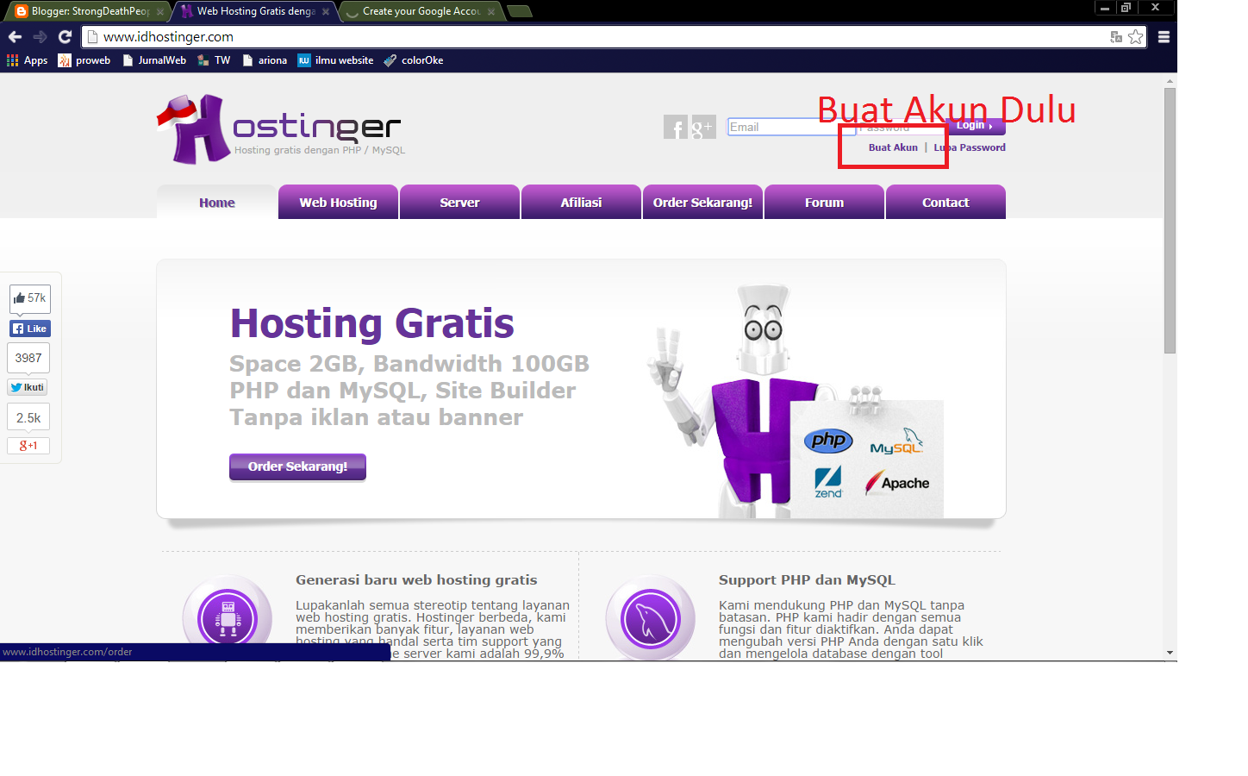Click the Login button
The image size is (1248, 776).
tap(976, 126)
